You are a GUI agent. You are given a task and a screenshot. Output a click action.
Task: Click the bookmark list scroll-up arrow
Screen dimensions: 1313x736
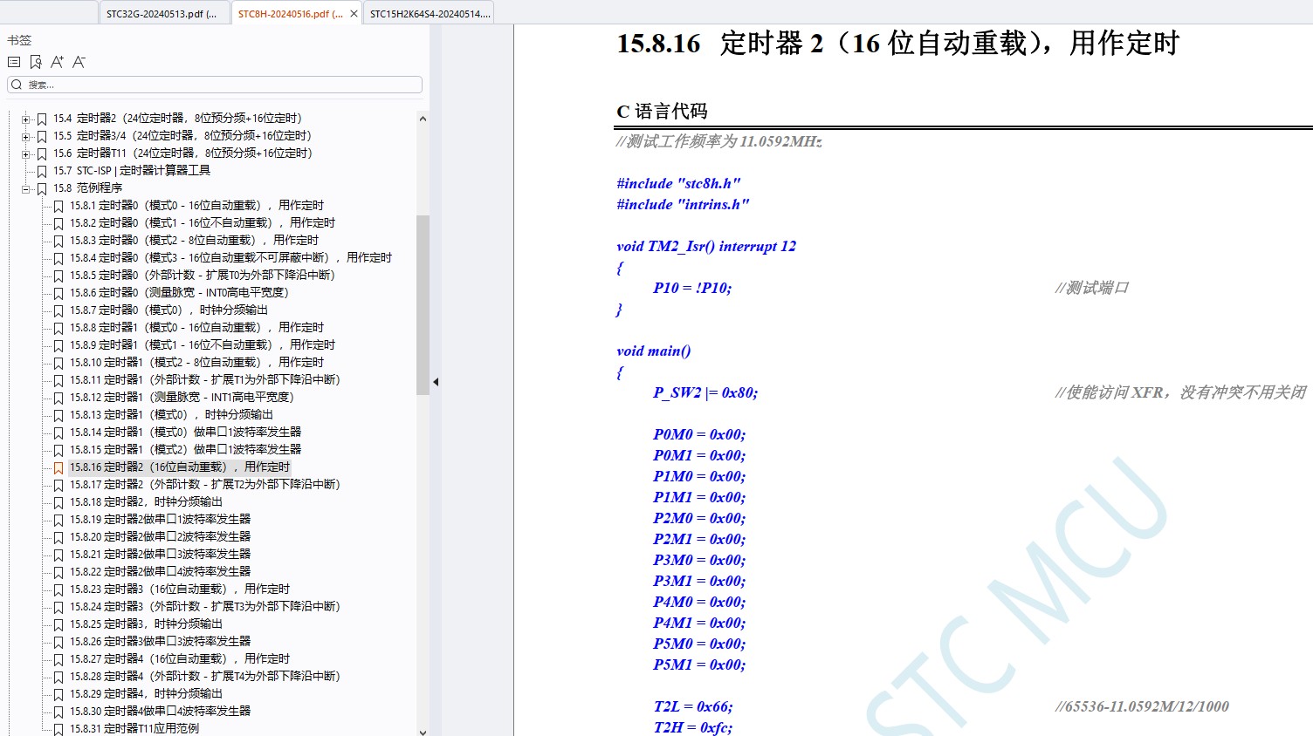tap(423, 119)
